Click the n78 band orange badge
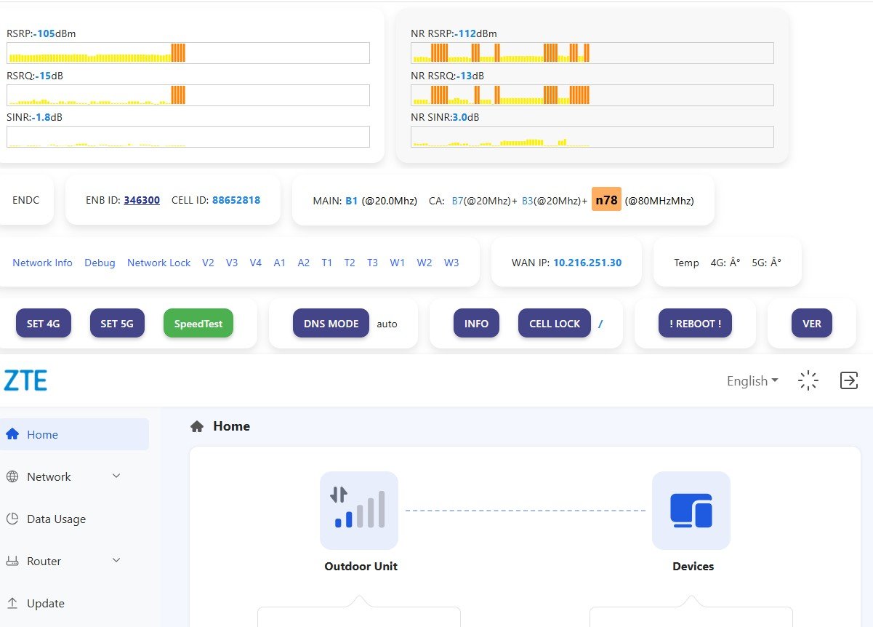Image resolution: width=873 pixels, height=627 pixels. 606,200
